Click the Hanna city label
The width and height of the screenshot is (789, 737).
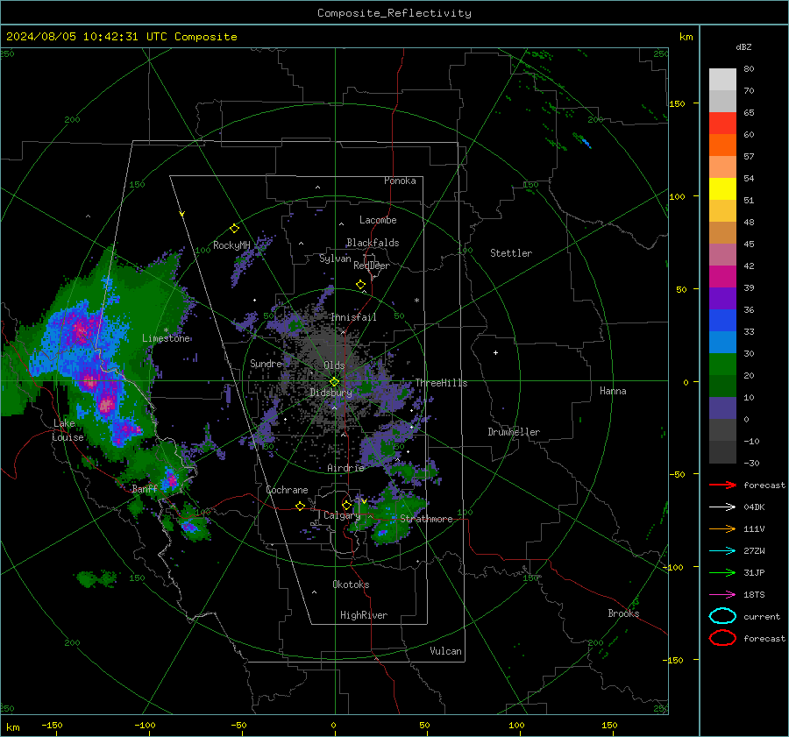click(613, 391)
